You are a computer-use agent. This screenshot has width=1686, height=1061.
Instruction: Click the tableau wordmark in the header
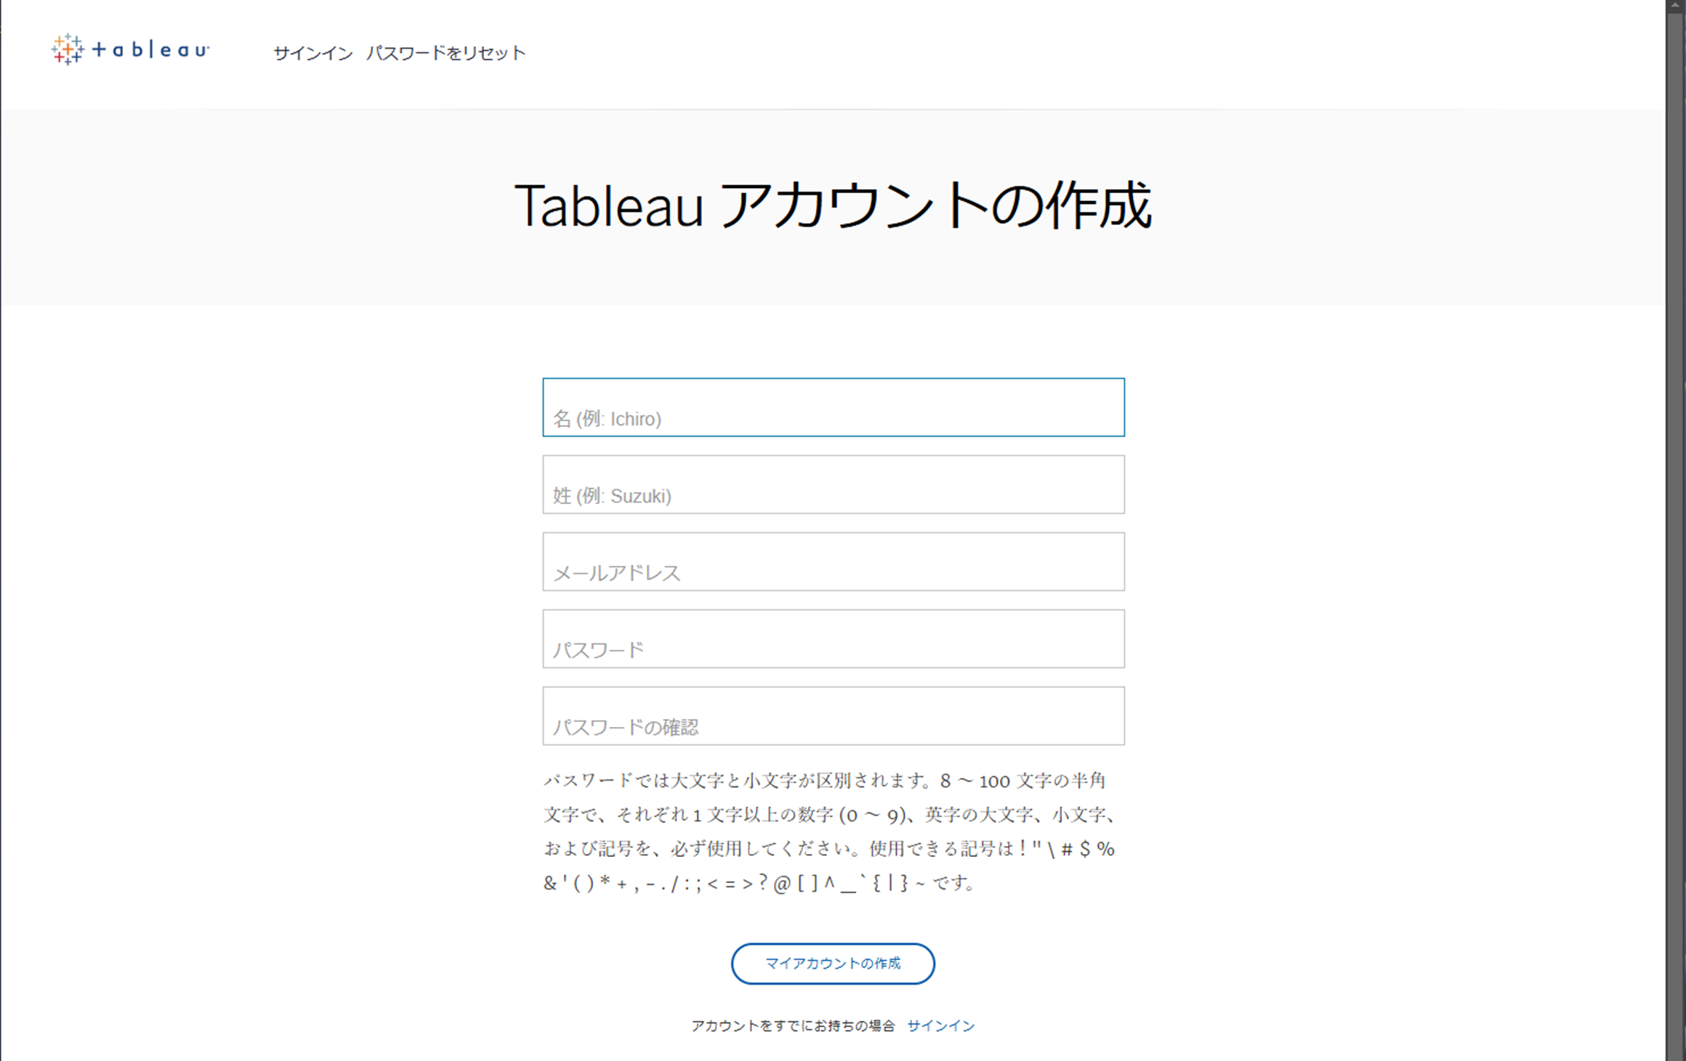151,49
